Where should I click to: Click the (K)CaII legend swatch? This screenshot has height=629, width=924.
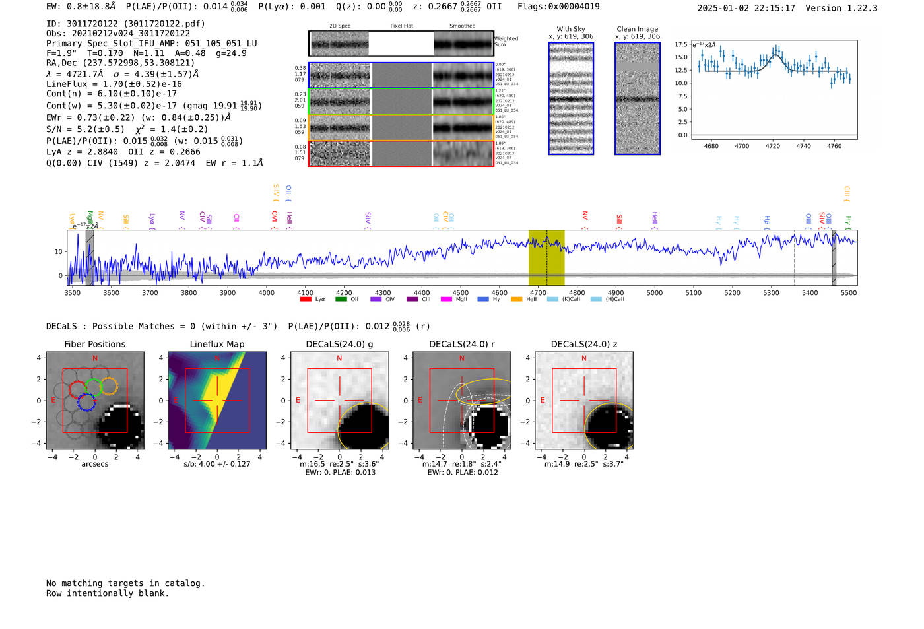(552, 299)
